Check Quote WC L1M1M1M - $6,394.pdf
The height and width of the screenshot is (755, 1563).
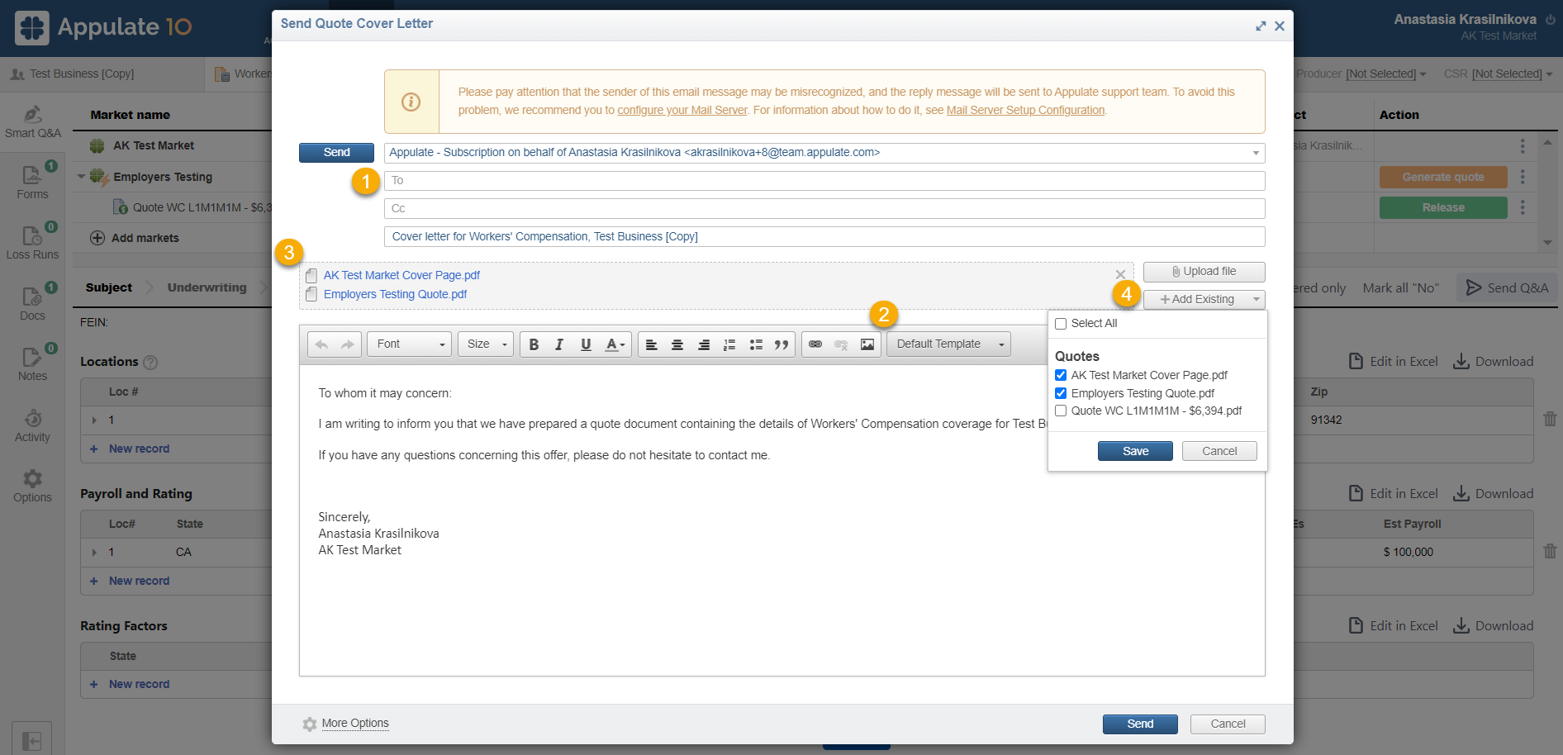click(1061, 411)
